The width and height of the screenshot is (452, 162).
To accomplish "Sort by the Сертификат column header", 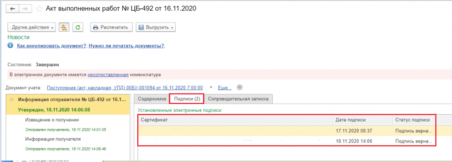I will (x=236, y=120).
